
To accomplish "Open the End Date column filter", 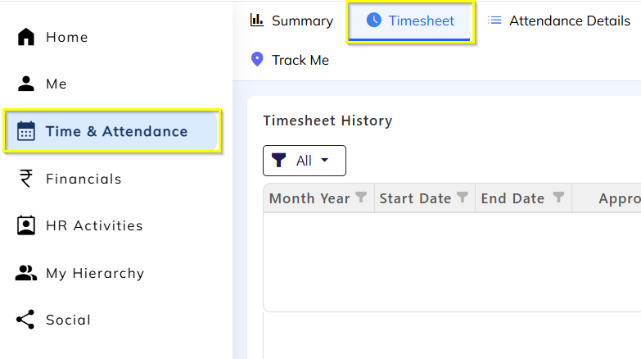I will click(x=558, y=198).
